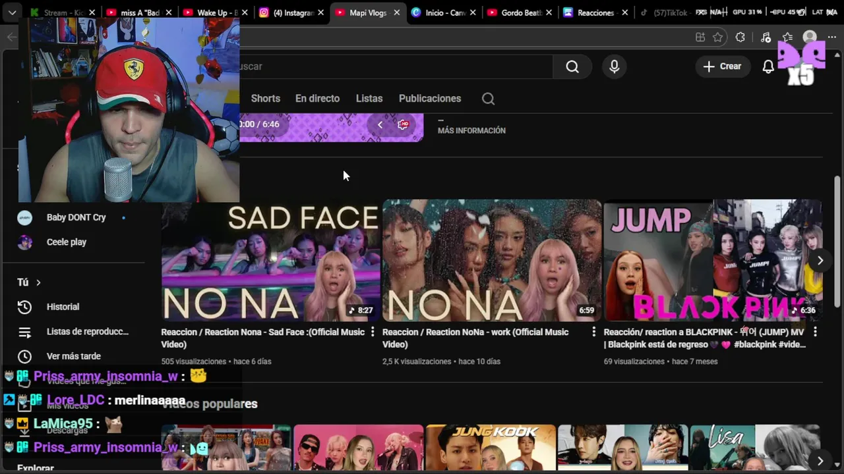
Task: Focus the YouTube search input field
Action: 394,66
